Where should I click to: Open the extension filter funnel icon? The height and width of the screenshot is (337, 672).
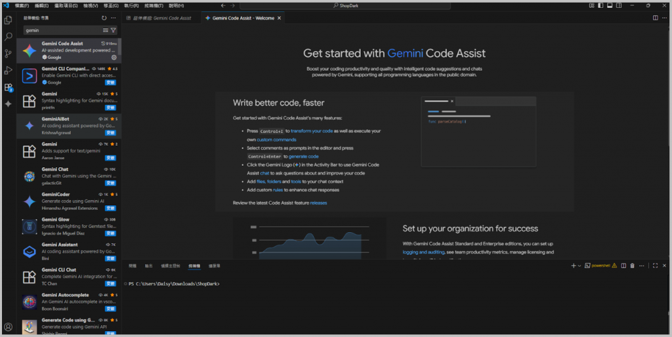coord(113,30)
